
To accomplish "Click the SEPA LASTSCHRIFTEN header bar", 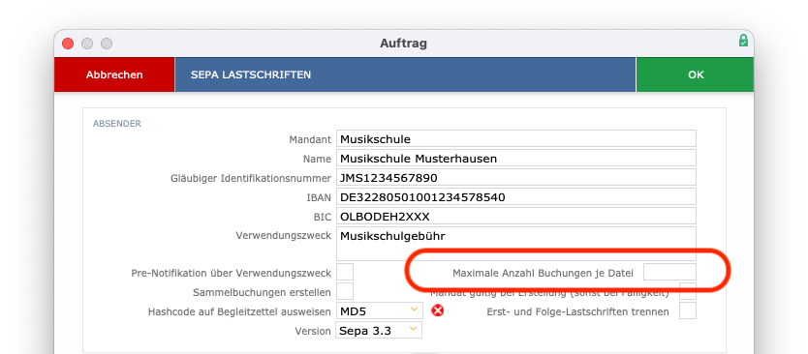I will [x=405, y=74].
